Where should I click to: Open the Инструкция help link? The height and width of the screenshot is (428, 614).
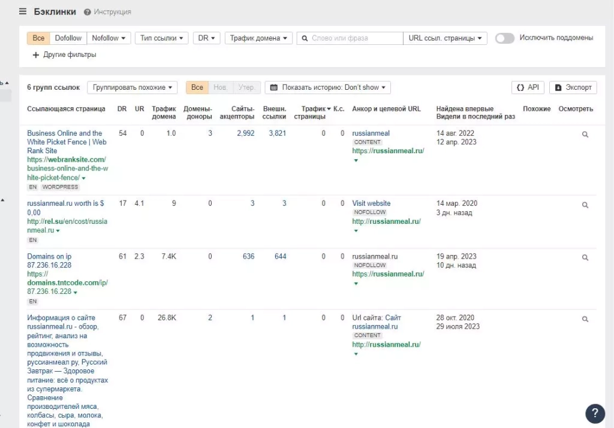[x=108, y=12]
